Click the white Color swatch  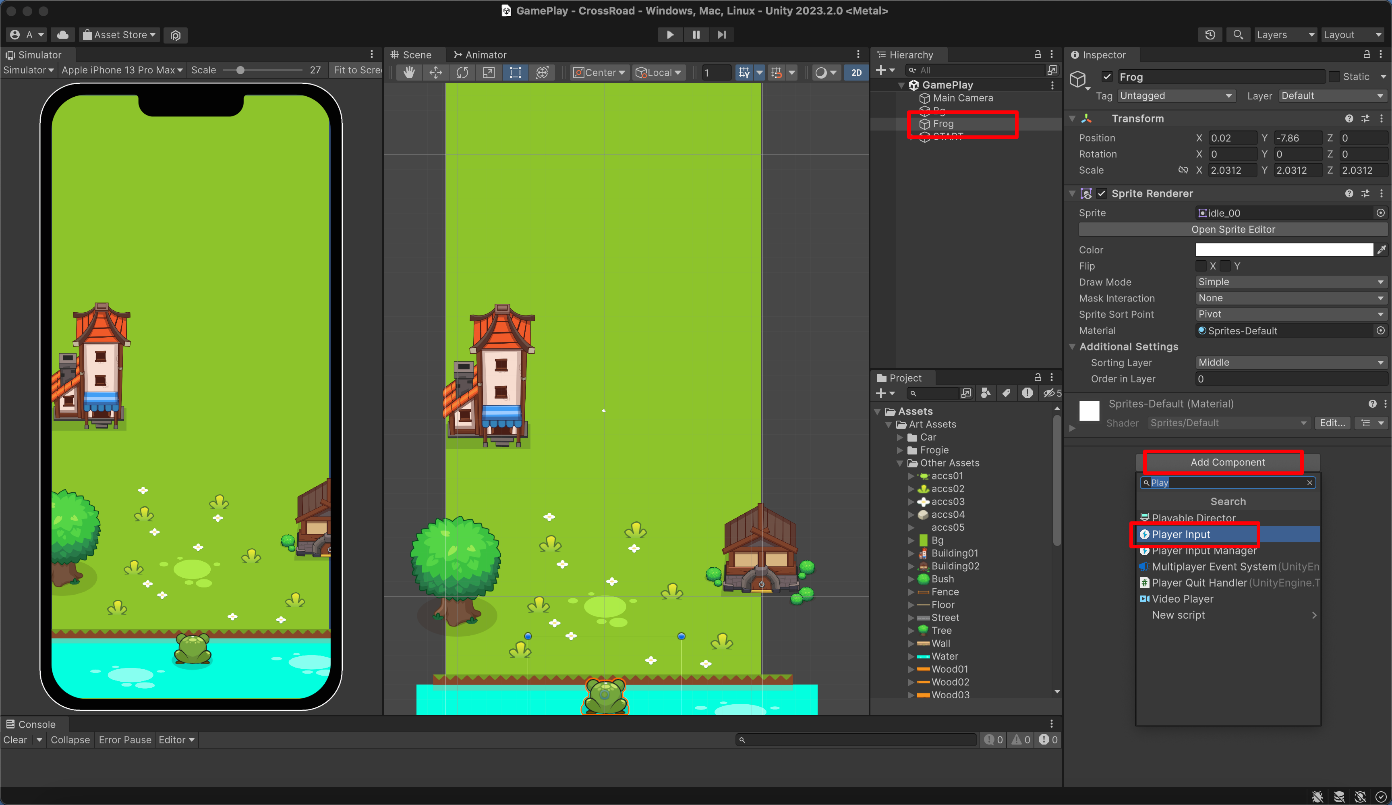tap(1284, 250)
